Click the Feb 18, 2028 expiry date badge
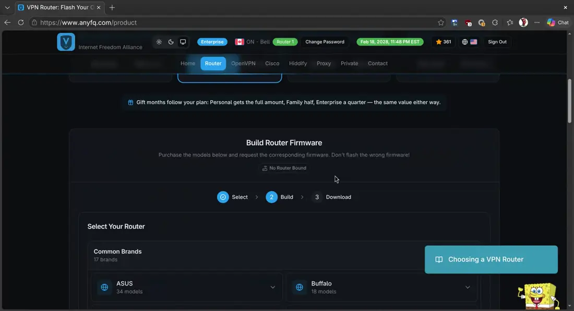Image resolution: width=574 pixels, height=311 pixels. click(390, 42)
